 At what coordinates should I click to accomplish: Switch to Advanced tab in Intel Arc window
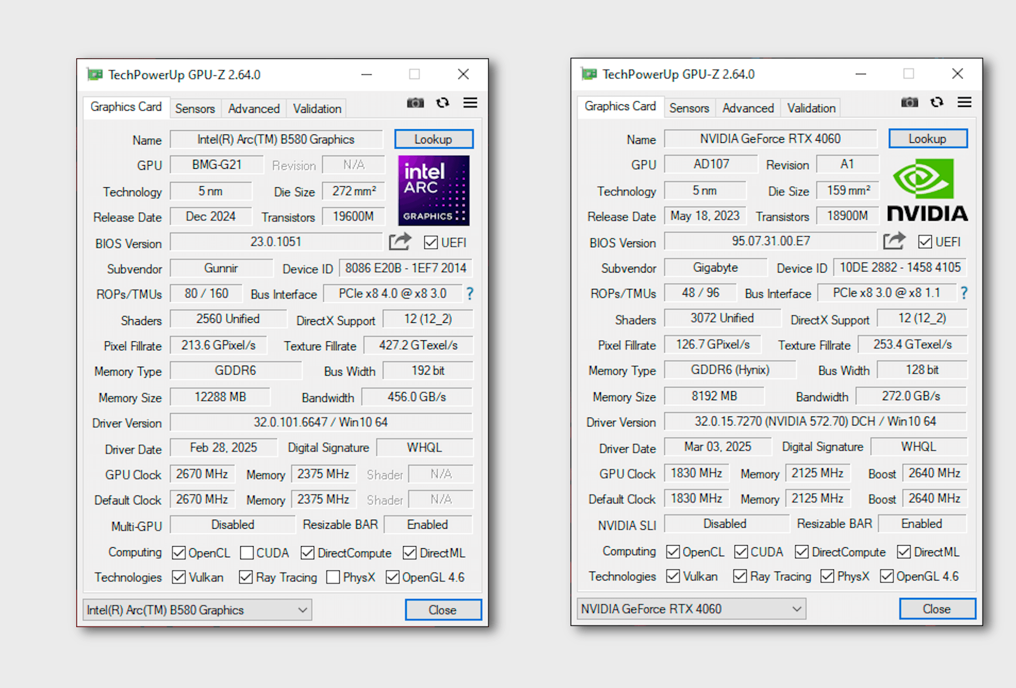254,108
